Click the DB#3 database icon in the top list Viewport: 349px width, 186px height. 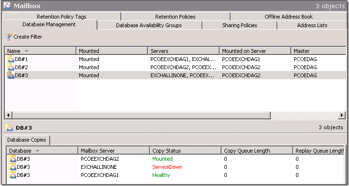pos(10,75)
